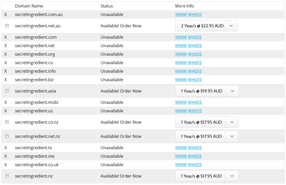
Task: Check WHOIS for secretingredient.biz
Action: [194, 80]
